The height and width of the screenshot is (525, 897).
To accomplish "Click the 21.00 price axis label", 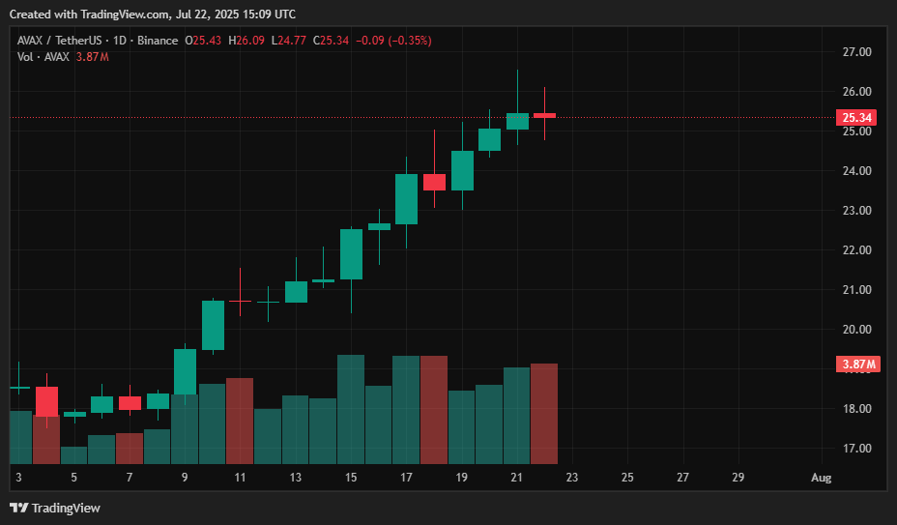I will [856, 290].
